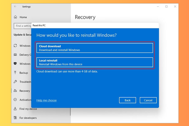Click the For developers tools icon
The width and height of the screenshot is (189, 126).
point(15,118)
